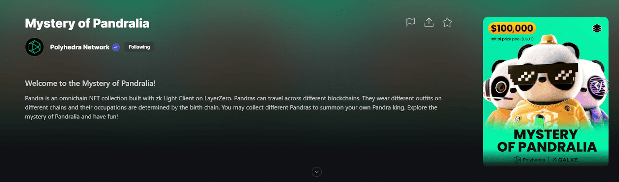The height and width of the screenshot is (182, 619).
Task: Click the $100,000 yellow prize badge
Action: coord(512,28)
